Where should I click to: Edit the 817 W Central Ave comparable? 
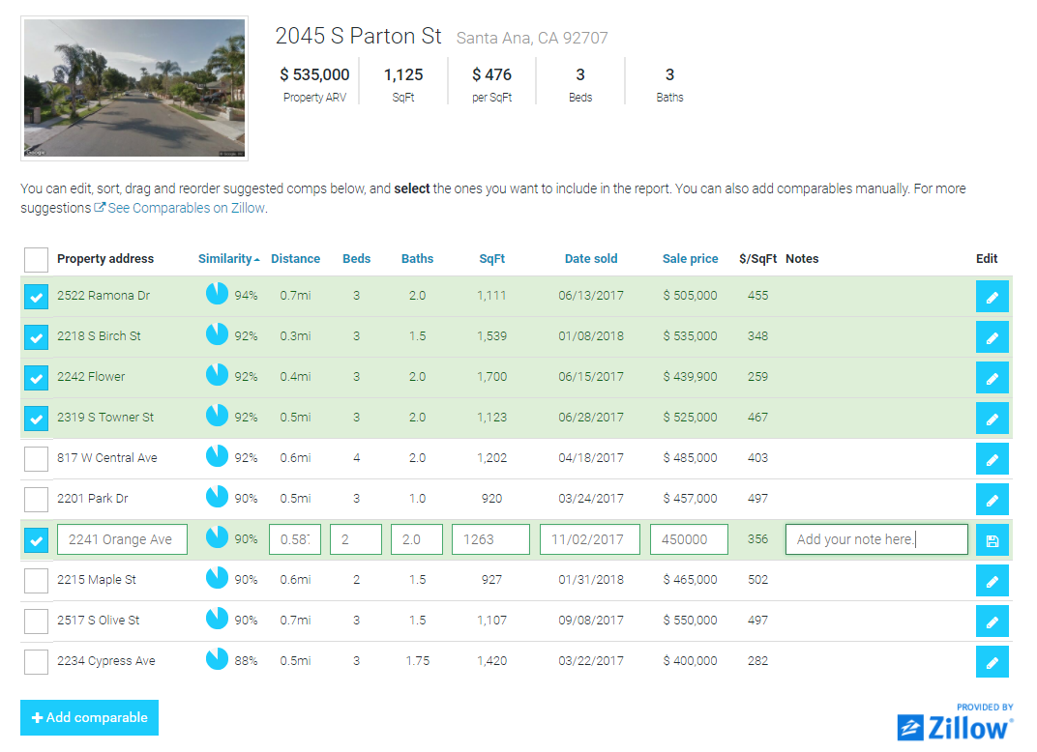[992, 458]
